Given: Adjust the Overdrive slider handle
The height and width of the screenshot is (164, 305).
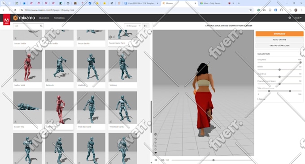Looking at the screenshot, I should pos(279,77).
